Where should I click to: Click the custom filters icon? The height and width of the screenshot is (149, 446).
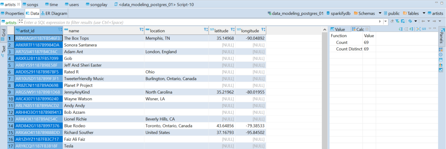403,22
